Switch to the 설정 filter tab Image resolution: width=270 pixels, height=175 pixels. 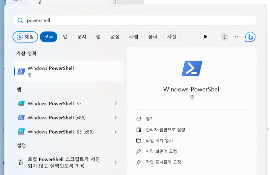point(115,37)
